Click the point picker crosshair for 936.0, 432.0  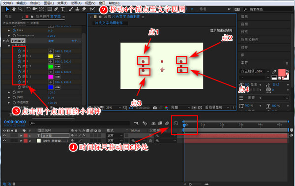pyautogui.click(x=51, y=82)
